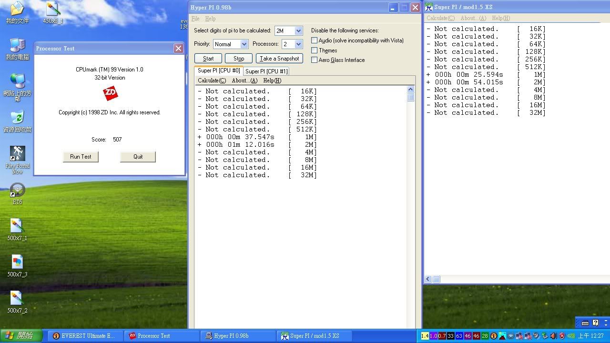Image resolution: width=610 pixels, height=343 pixels.
Task: Click the Safely Remove Hardware tray icon
Action: coord(545,336)
